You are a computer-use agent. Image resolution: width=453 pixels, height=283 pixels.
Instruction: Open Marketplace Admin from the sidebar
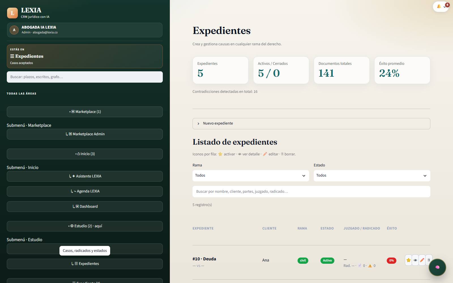point(85,134)
